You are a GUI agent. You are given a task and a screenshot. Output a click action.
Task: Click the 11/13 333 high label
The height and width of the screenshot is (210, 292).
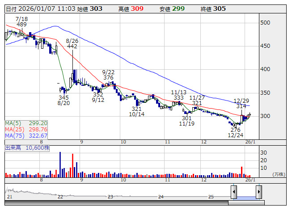pos(179,95)
